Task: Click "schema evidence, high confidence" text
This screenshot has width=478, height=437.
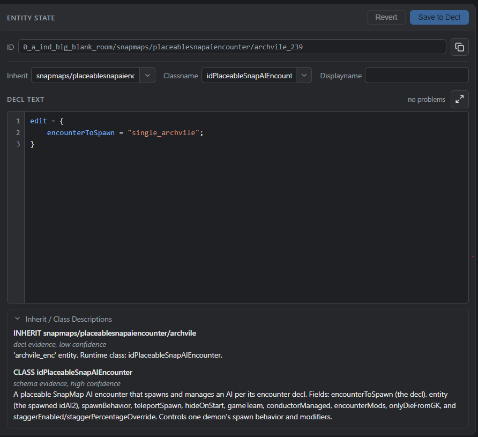Action: (67, 383)
